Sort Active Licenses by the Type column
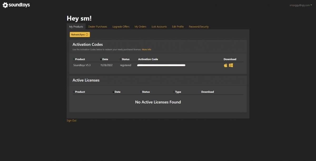 coord(178,92)
